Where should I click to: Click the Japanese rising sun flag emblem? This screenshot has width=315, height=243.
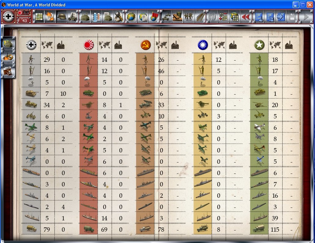click(x=89, y=45)
